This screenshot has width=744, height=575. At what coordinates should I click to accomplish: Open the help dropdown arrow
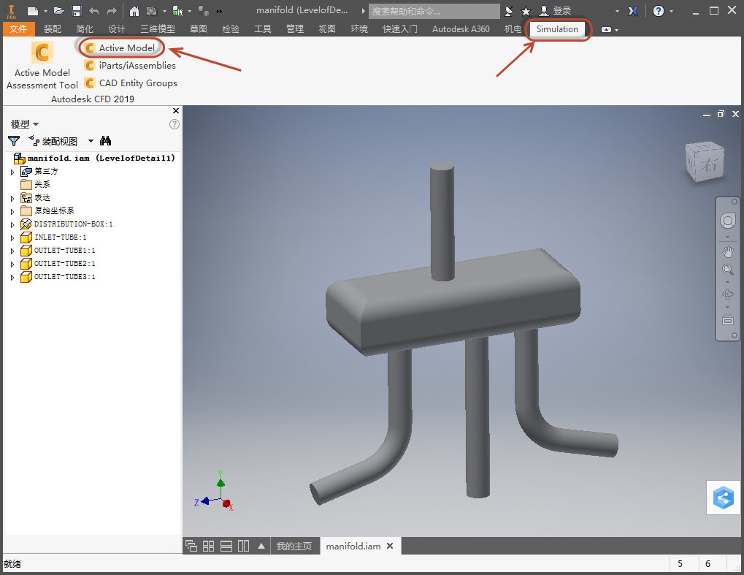[671, 11]
